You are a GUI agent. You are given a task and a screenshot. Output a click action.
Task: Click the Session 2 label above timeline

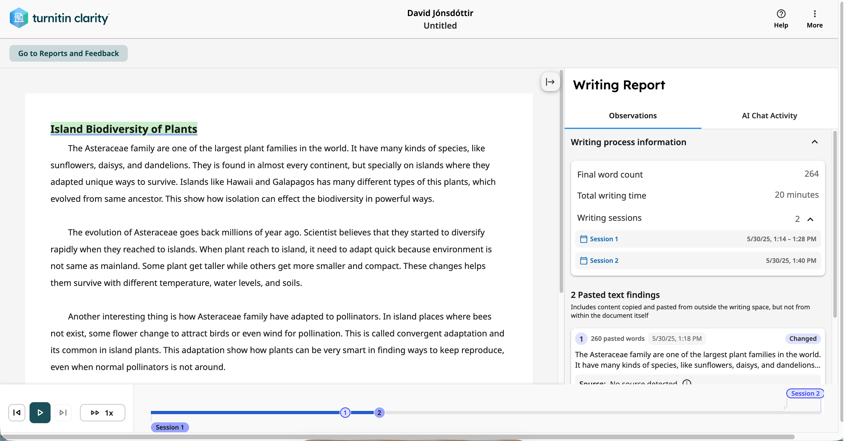point(805,393)
